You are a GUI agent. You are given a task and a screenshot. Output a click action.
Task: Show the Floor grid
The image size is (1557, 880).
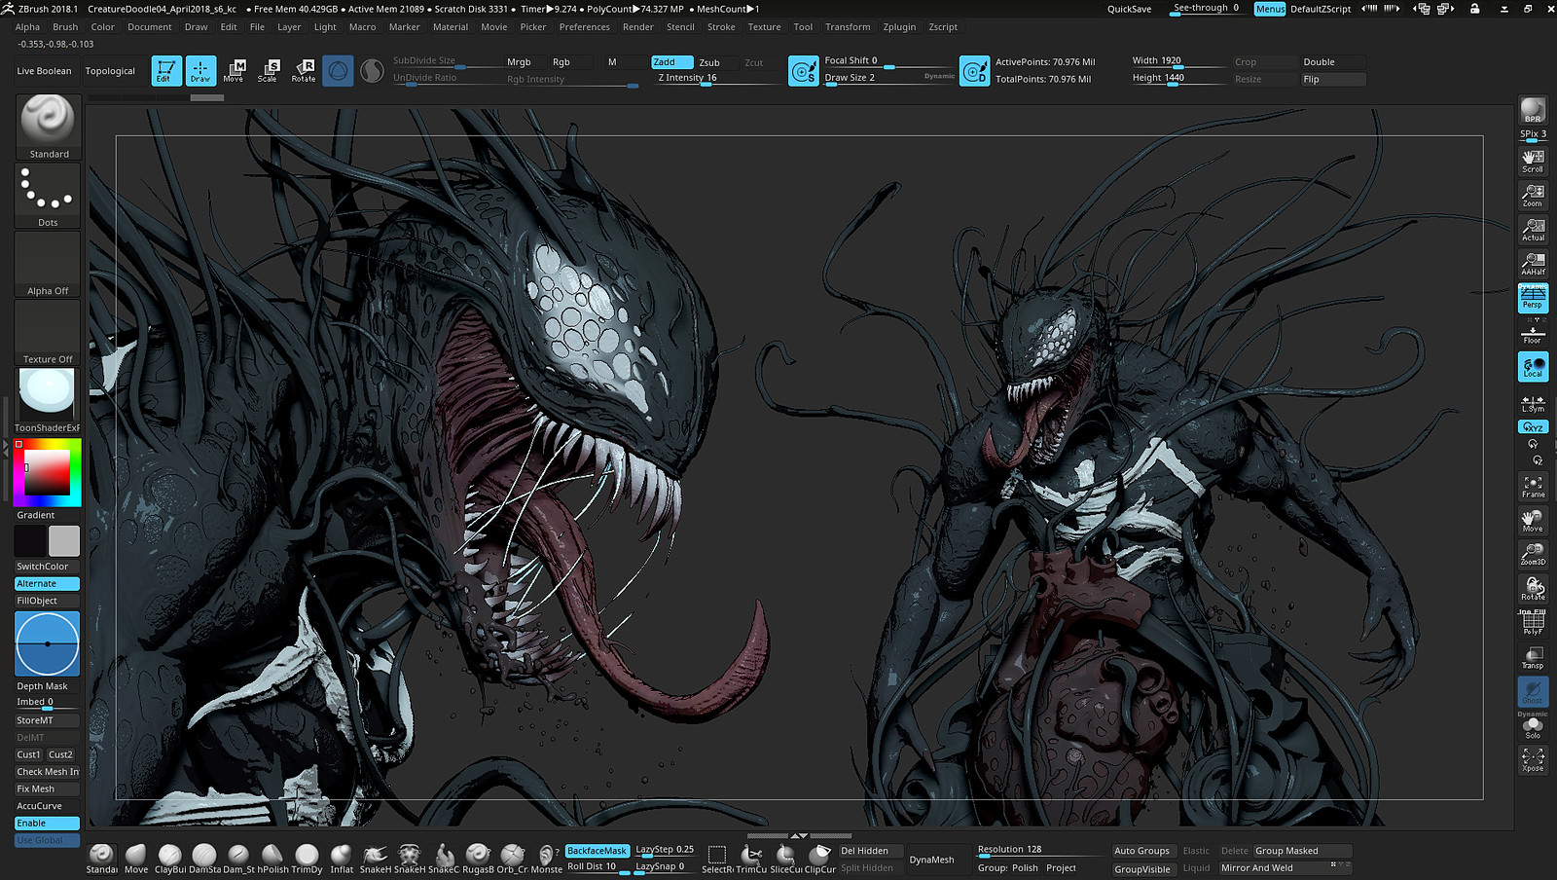(1533, 334)
